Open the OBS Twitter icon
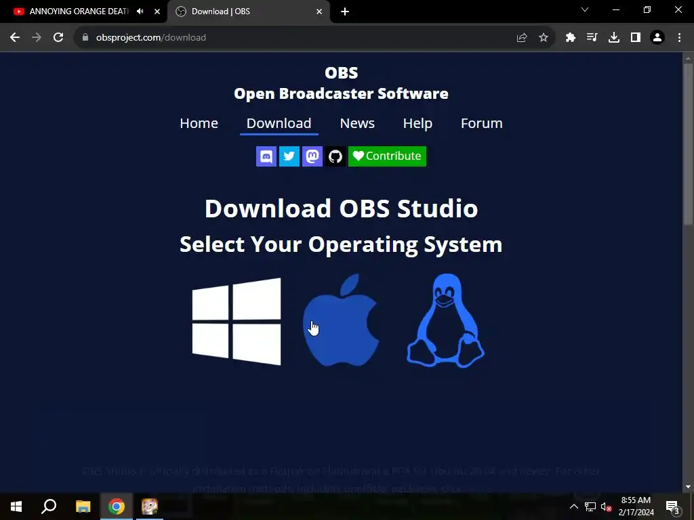 [x=289, y=156]
